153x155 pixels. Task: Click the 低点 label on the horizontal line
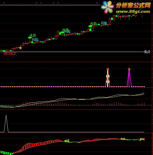tap(147, 52)
